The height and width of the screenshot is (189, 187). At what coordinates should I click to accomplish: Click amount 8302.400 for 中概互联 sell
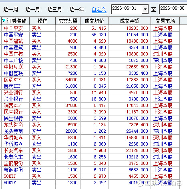(138, 73)
